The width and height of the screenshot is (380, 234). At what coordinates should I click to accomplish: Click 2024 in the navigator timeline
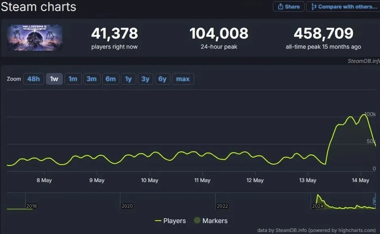tap(318, 206)
